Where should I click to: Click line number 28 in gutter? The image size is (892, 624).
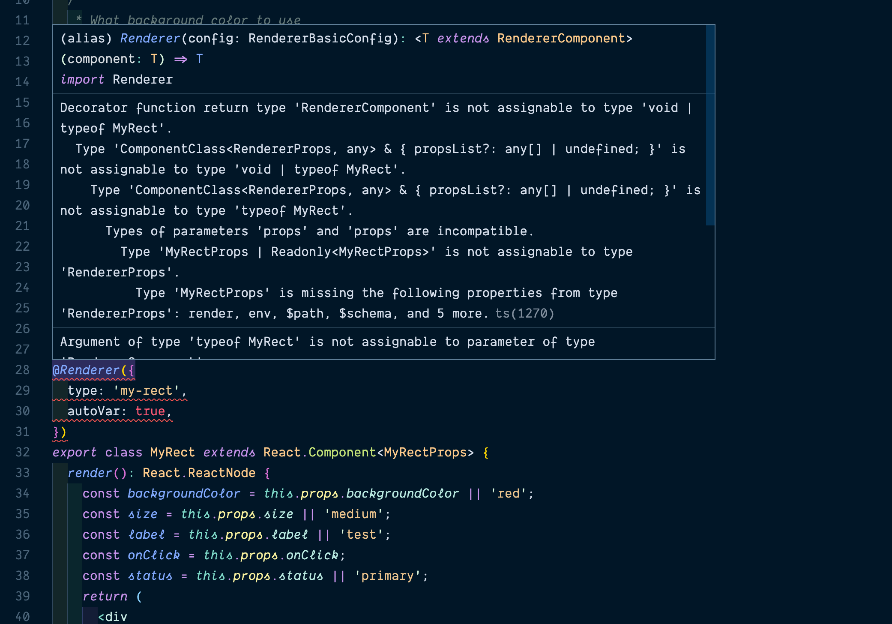pos(22,370)
